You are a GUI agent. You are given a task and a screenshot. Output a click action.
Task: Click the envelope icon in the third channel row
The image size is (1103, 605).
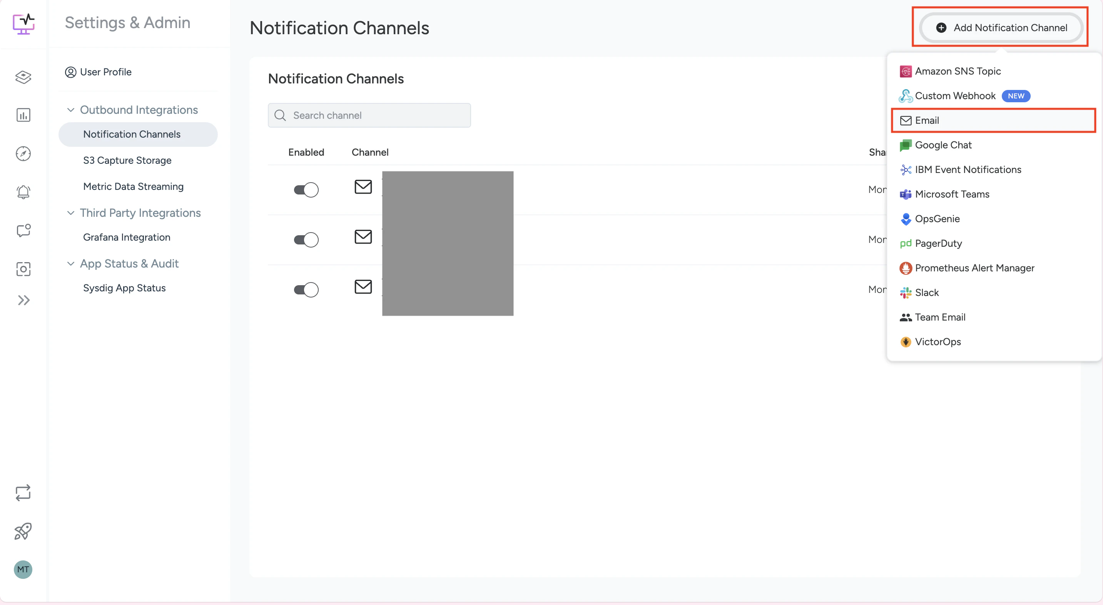tap(363, 287)
